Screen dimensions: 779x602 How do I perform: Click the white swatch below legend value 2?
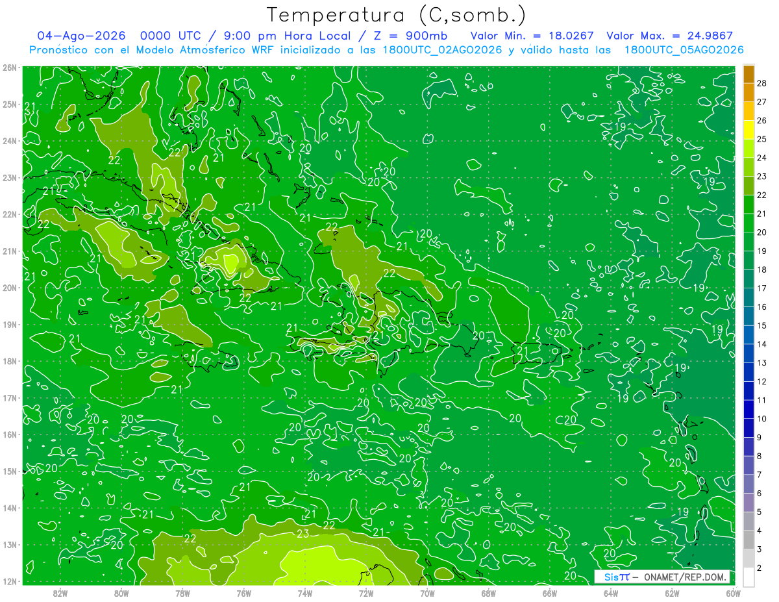(748, 577)
